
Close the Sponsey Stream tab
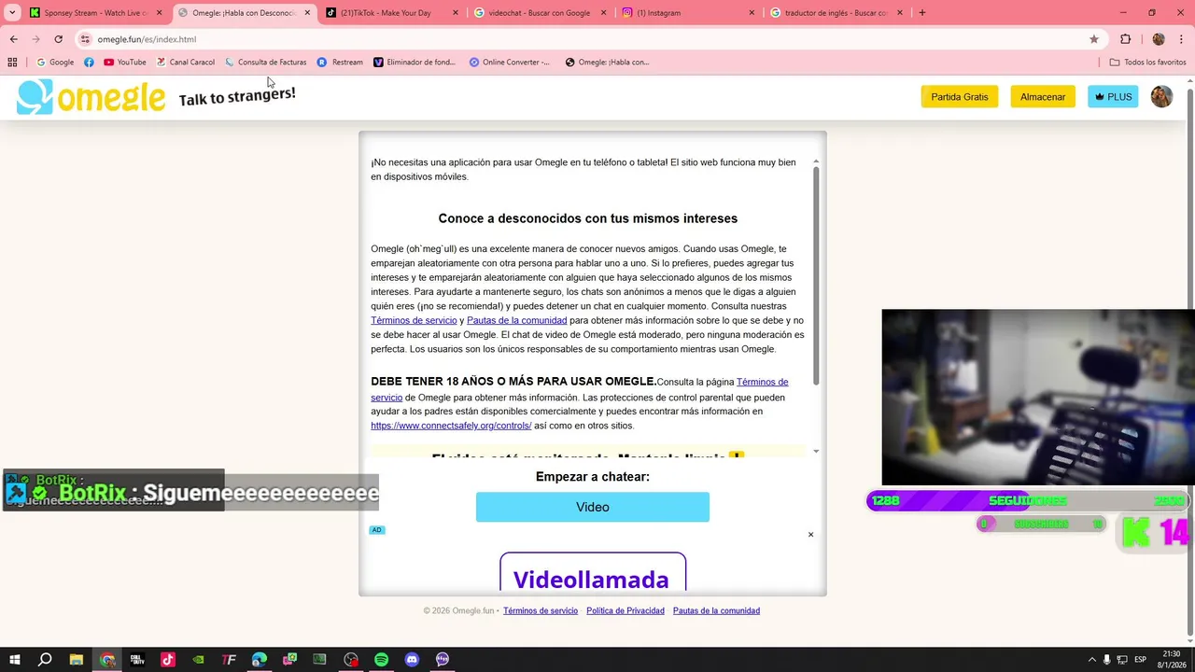[x=159, y=13]
